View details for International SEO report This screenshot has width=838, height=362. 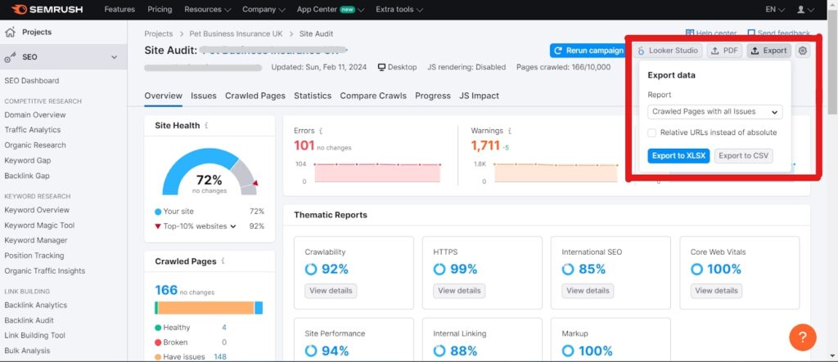588,291
